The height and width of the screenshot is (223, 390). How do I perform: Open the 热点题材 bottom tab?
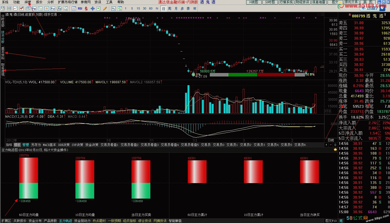pyautogui.click(x=99, y=221)
